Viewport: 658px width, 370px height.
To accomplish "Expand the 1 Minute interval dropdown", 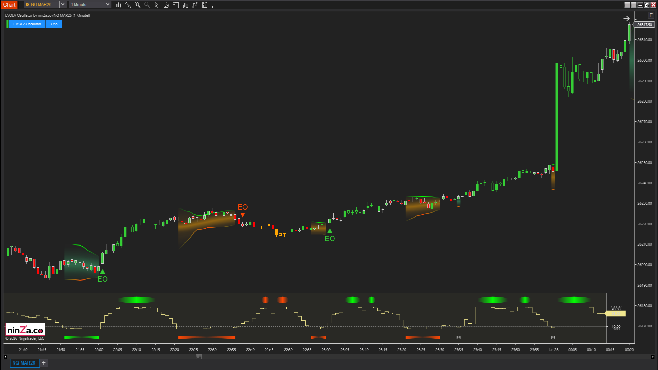I will click(x=107, y=4).
